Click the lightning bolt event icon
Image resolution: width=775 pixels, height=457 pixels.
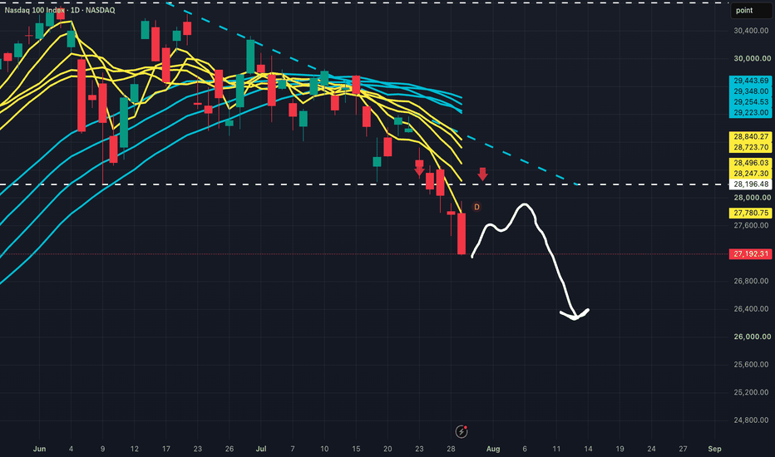(462, 432)
